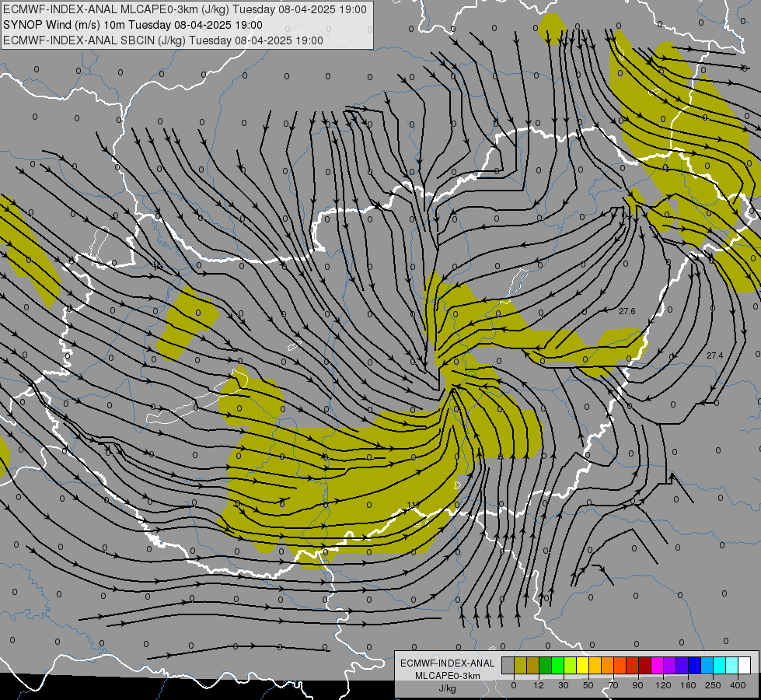The width and height of the screenshot is (761, 700).
Task: Pick the pure blue legend swatch
Action: click(695, 665)
